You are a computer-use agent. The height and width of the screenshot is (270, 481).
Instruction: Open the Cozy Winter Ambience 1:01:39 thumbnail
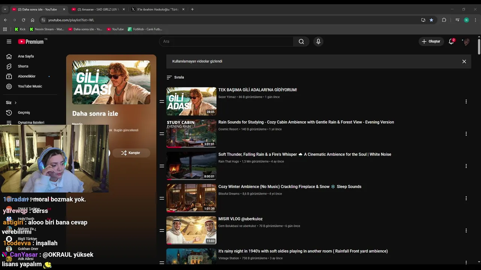[191, 198]
